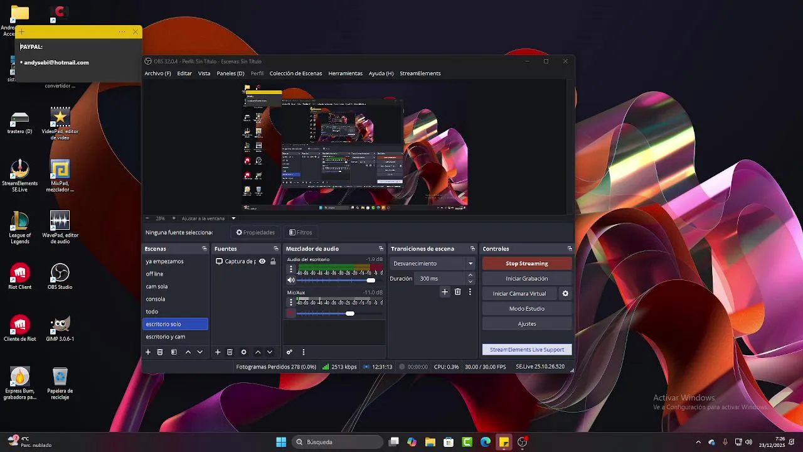Click Iniciar Cámara Virtual button
The width and height of the screenshot is (803, 452).
coord(519,294)
